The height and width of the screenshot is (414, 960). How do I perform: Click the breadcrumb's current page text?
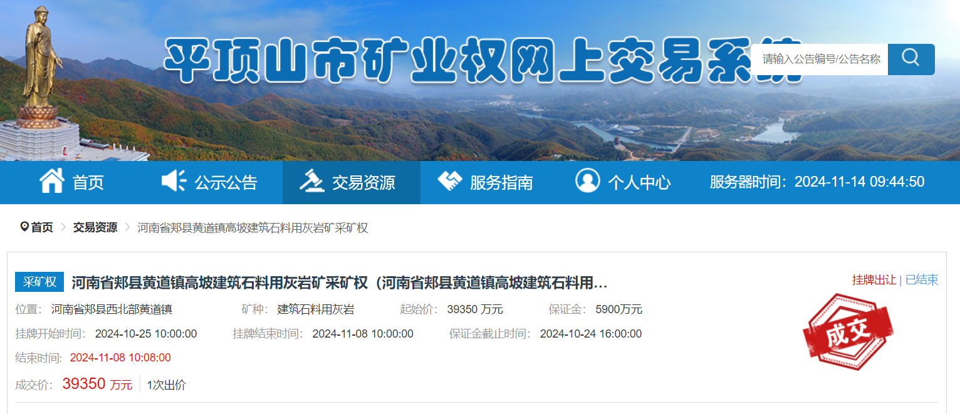pos(253,227)
